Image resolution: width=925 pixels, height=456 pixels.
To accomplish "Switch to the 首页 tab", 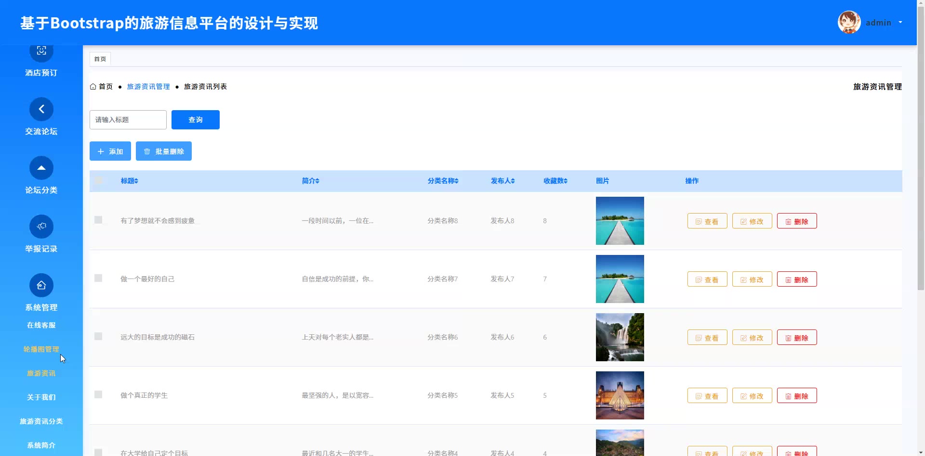I will click(x=100, y=59).
